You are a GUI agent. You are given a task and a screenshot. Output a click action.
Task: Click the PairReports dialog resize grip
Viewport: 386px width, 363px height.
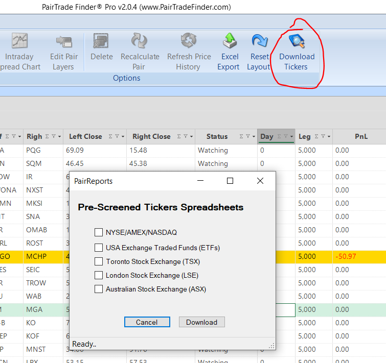coord(271,346)
